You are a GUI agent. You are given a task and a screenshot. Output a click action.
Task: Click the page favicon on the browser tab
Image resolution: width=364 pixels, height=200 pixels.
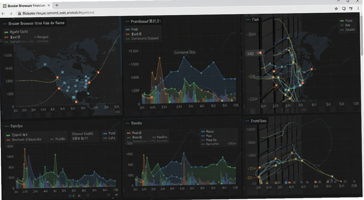pyautogui.click(x=5, y=6)
